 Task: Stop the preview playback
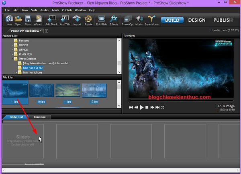[147, 107]
